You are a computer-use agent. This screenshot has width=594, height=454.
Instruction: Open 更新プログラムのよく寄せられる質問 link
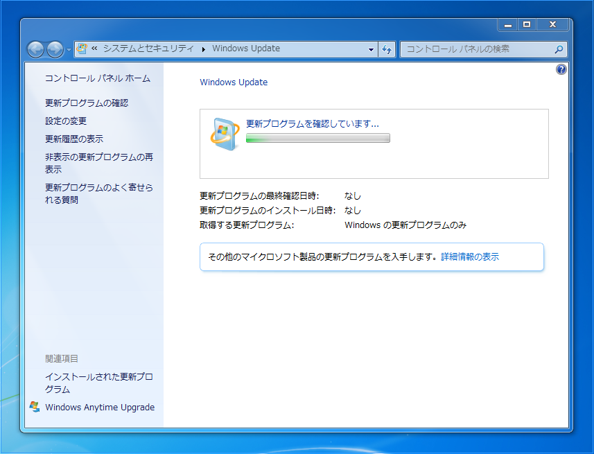[x=99, y=193]
